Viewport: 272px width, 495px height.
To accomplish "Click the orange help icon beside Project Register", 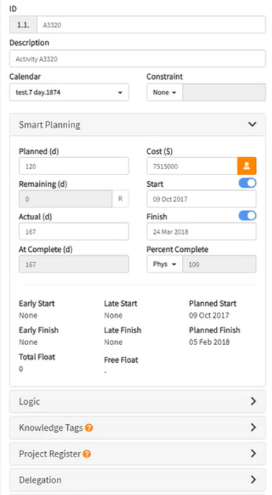I will pyautogui.click(x=86, y=454).
